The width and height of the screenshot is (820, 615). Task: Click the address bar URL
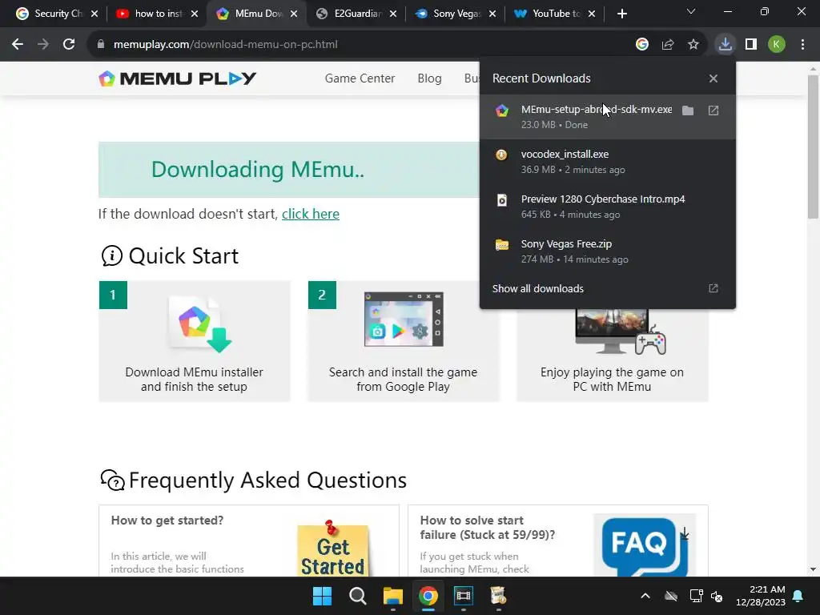[225, 45]
